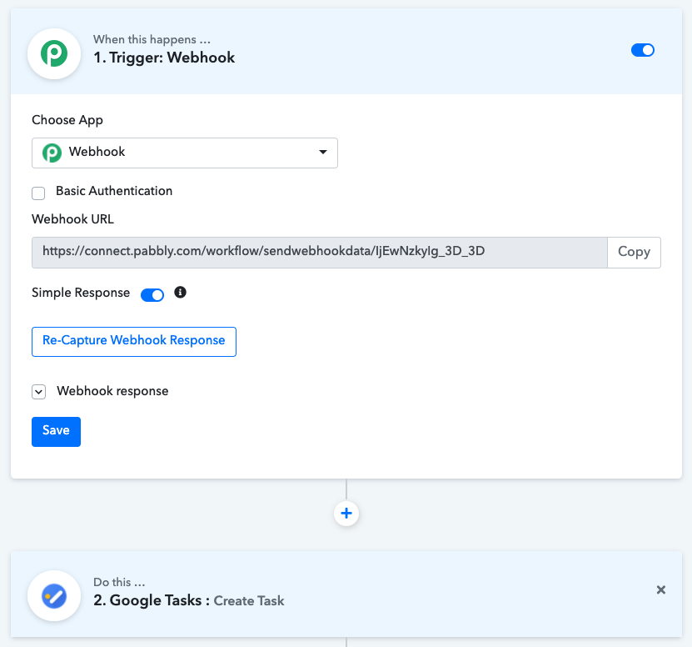Copy the webhook URL

(x=634, y=253)
